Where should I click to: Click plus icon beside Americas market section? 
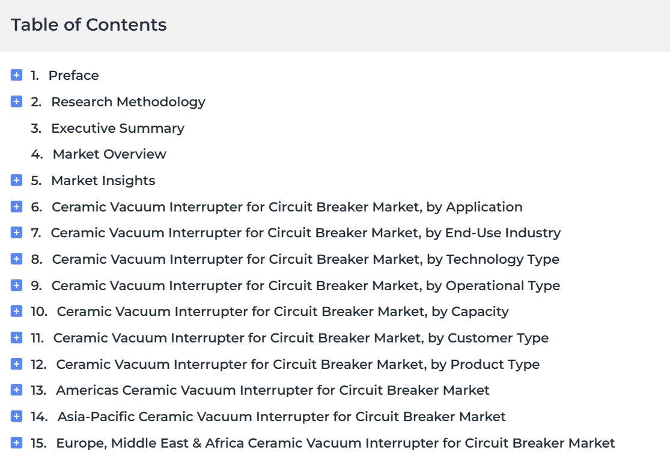16,390
